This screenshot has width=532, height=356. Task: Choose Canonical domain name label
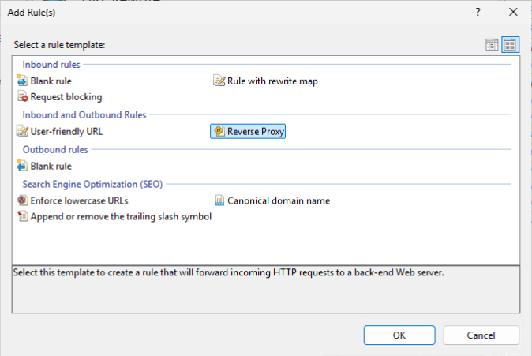(x=279, y=200)
